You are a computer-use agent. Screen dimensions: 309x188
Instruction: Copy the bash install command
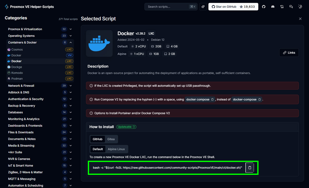click(x=250, y=168)
